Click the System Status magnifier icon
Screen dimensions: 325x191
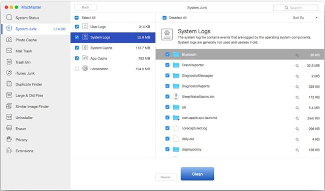pyautogui.click(x=9, y=17)
